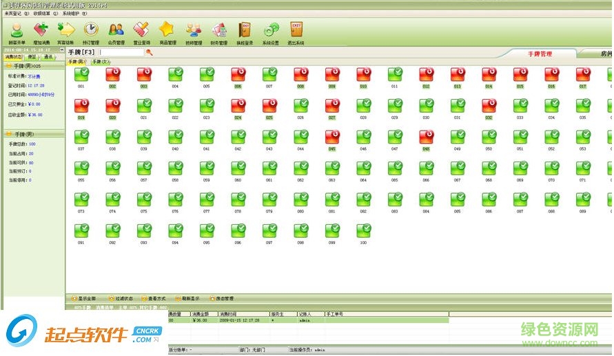Image resolution: width=614 pixels, height=356 pixels.
Task: Focus the 手牌[F3] search input field
Action: [x=122, y=52]
